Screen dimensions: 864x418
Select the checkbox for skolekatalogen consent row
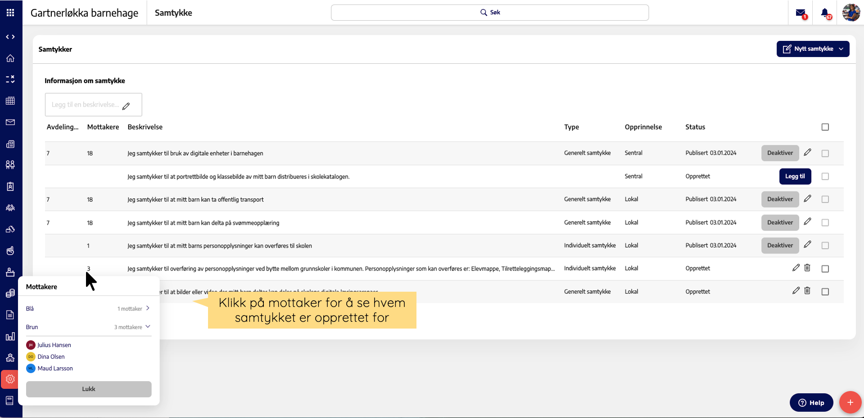pyautogui.click(x=825, y=177)
